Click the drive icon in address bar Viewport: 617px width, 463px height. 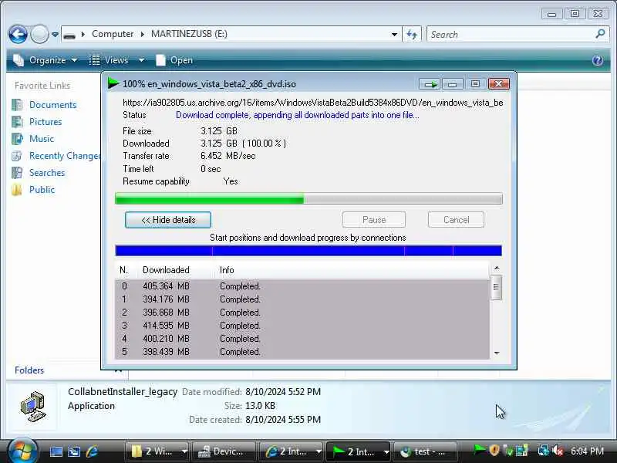[x=69, y=35]
